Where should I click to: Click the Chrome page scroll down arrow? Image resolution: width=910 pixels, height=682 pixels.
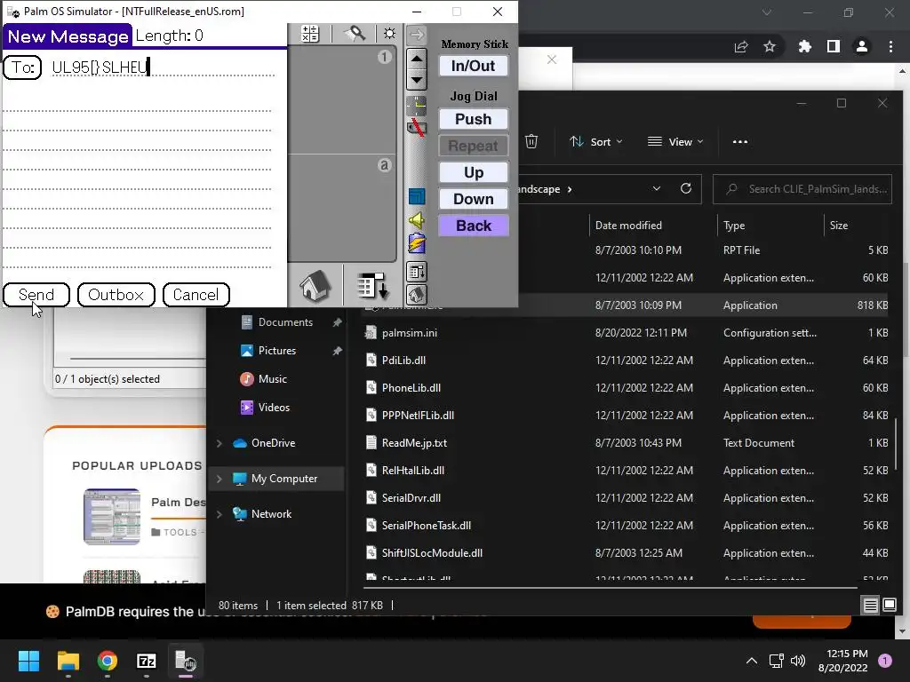(902, 631)
